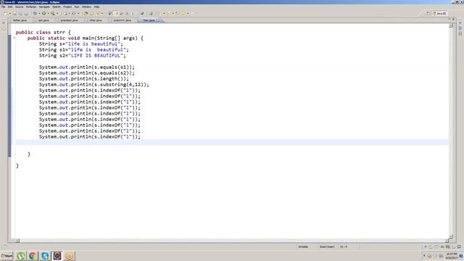Image resolution: width=464 pixels, height=261 pixels.
Task: Click the Search flashlight toolbar icon
Action: click(98, 13)
